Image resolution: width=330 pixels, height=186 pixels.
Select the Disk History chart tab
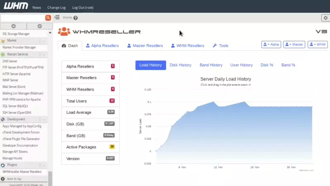click(181, 65)
